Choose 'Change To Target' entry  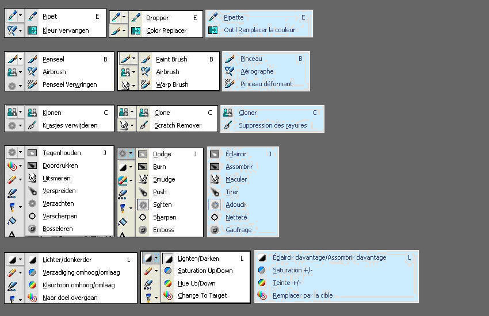(x=205, y=295)
